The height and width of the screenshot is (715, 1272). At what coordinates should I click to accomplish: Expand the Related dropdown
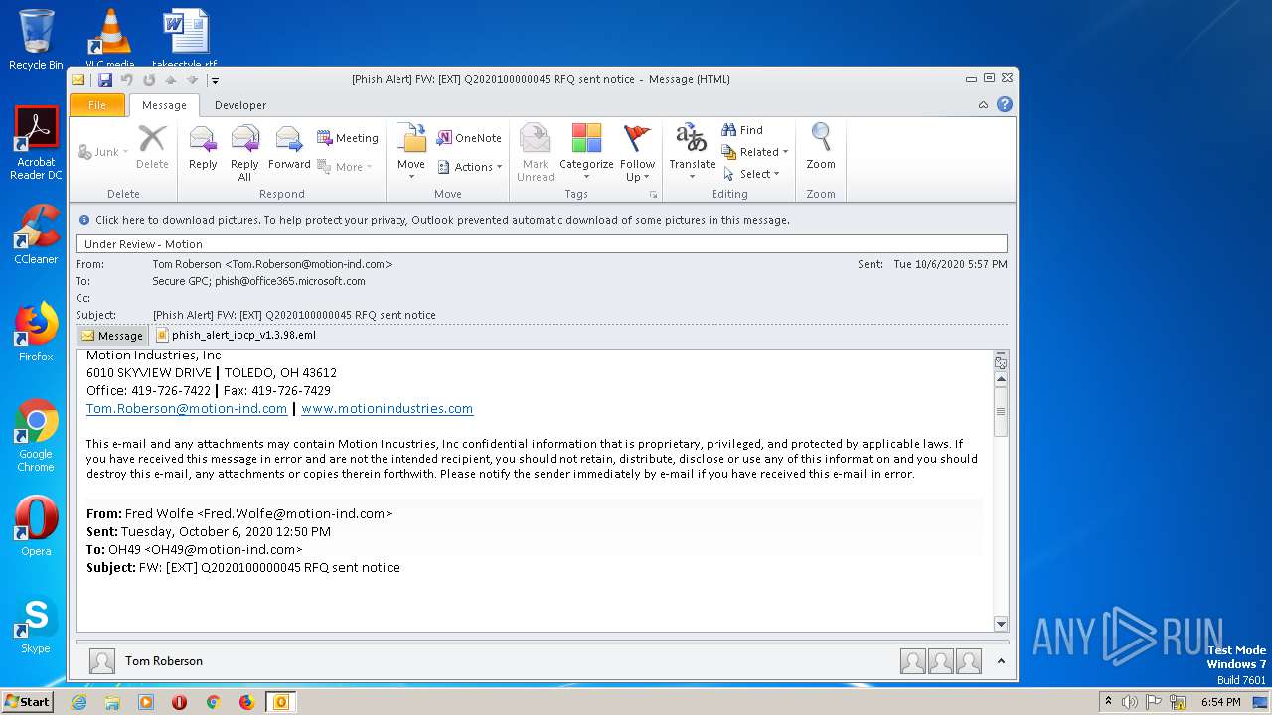click(x=754, y=152)
